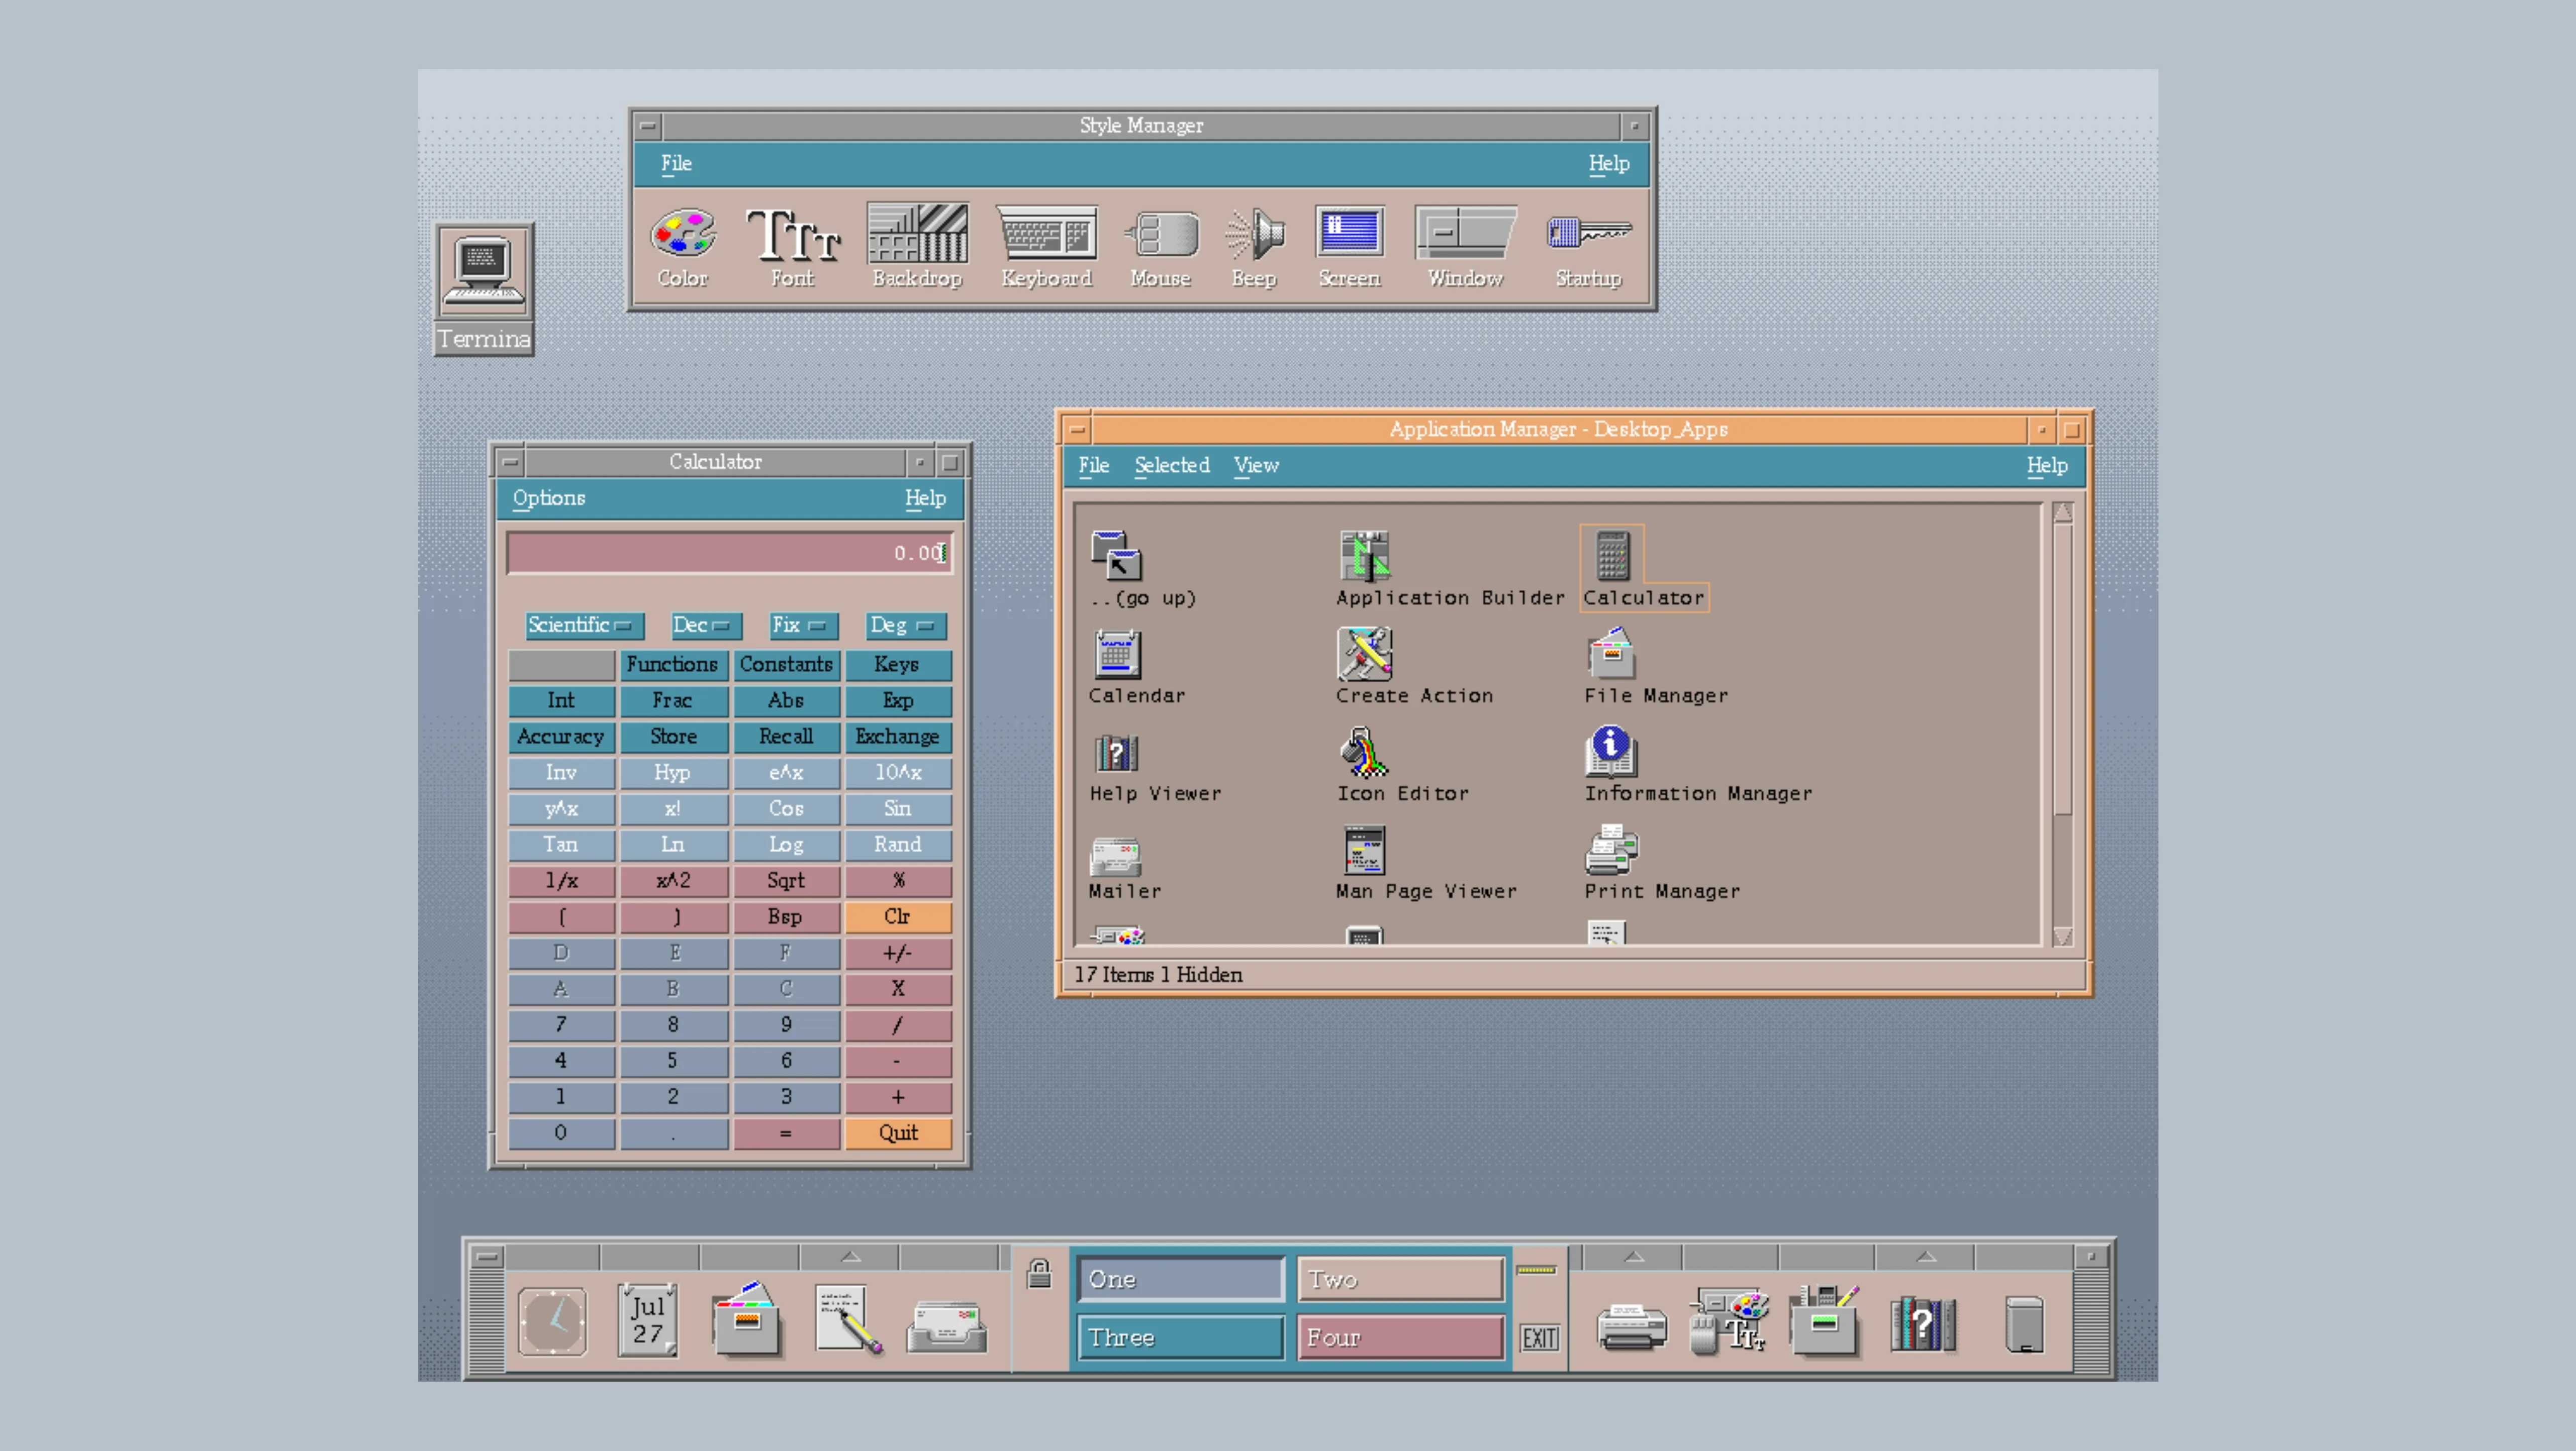Select the Icon Editor application icon

coord(1364,753)
